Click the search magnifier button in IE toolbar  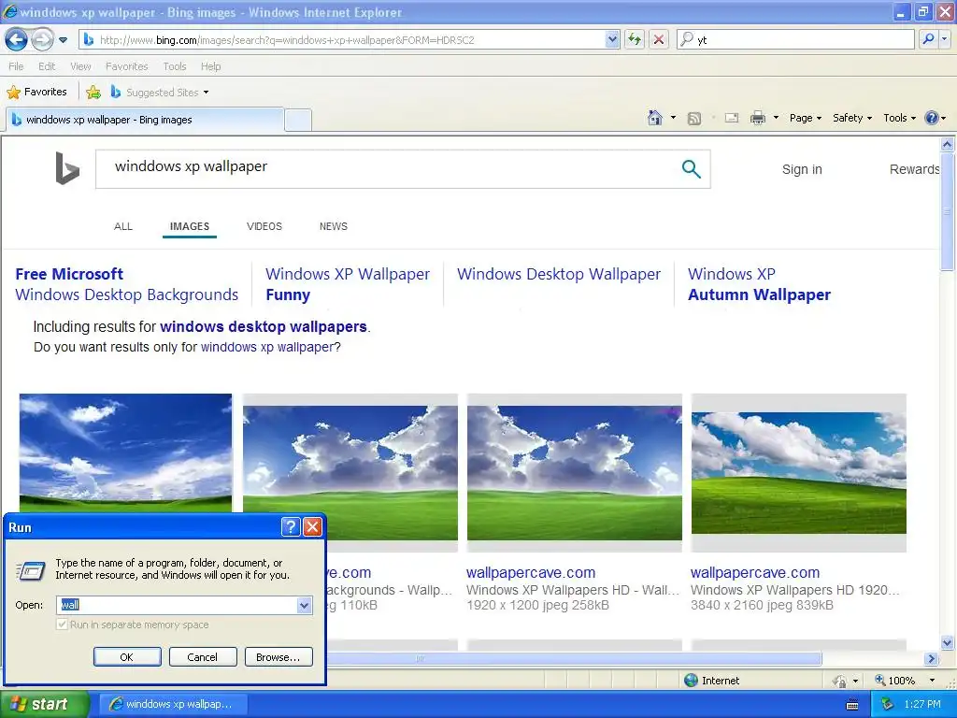coord(928,39)
